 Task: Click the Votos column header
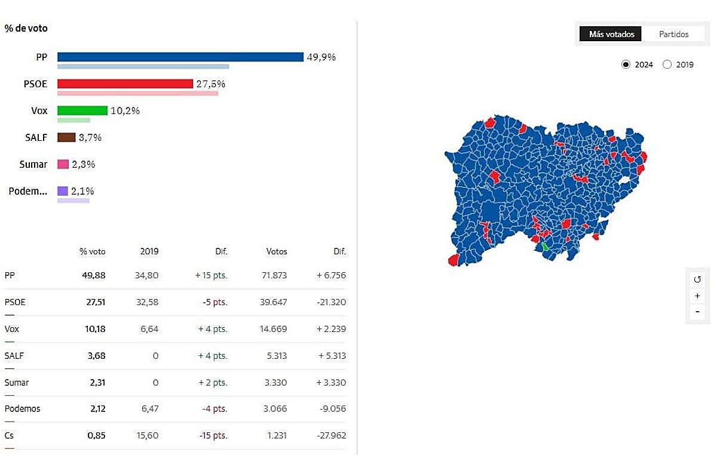(x=277, y=251)
